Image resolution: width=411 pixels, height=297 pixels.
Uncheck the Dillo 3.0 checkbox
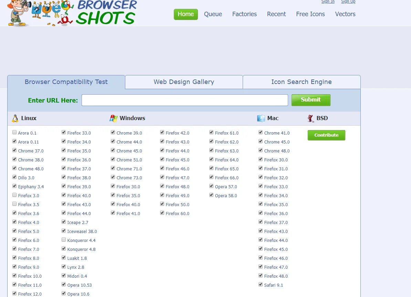14,177
